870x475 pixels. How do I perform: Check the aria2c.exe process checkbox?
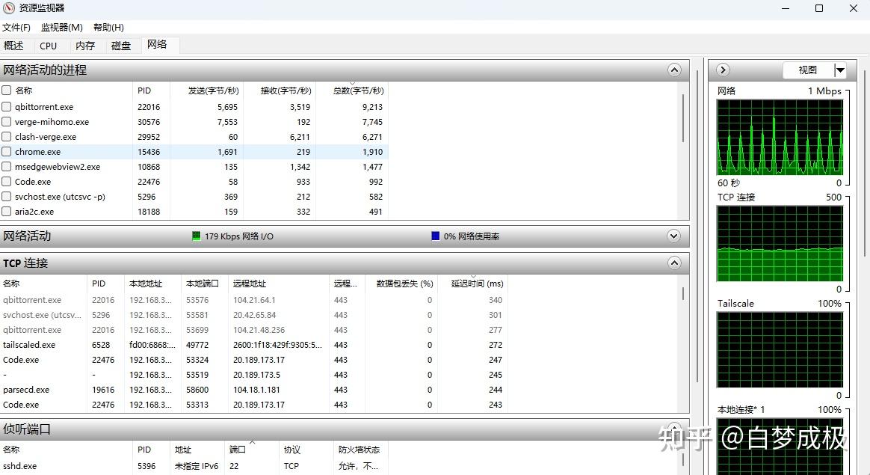(8, 211)
